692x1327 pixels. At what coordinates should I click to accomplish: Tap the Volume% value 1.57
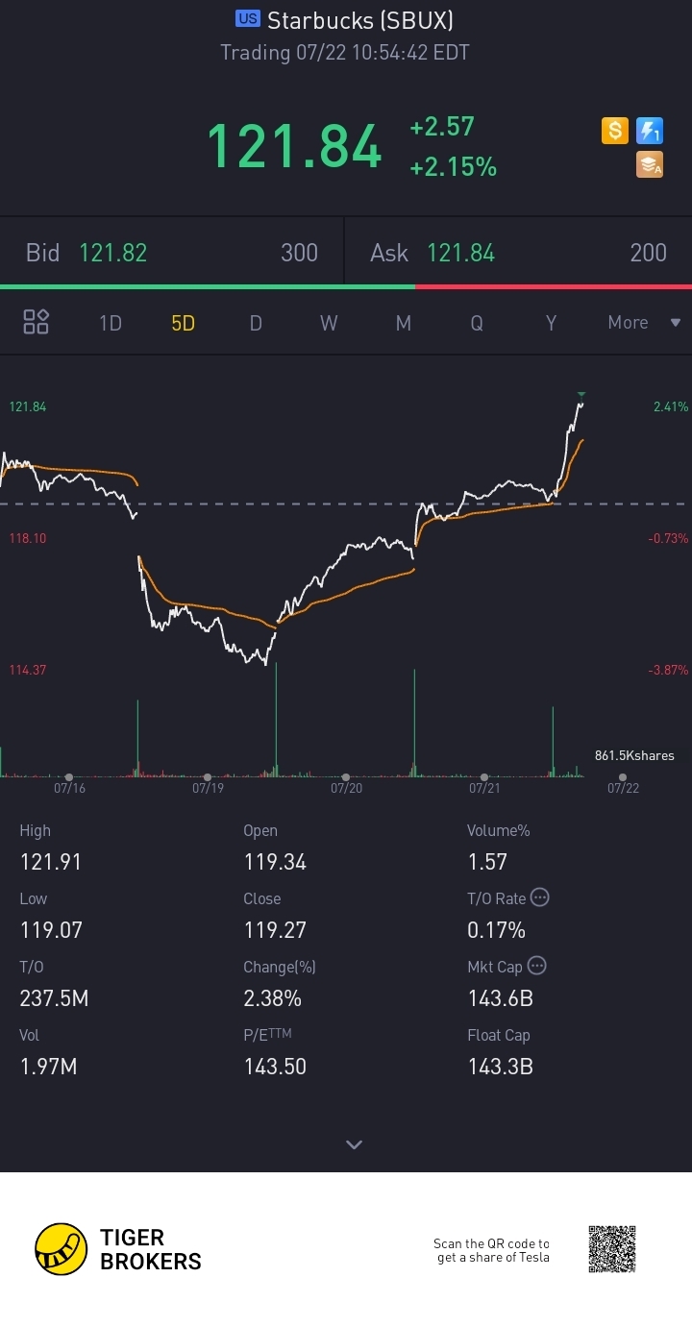(487, 862)
